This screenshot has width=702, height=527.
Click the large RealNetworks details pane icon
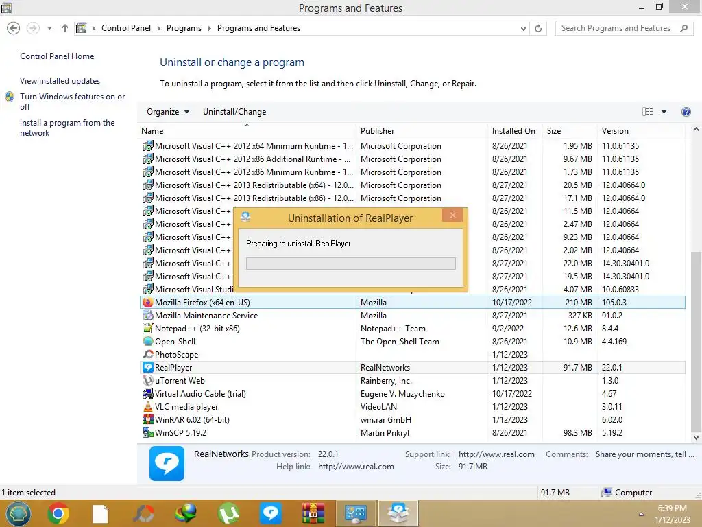167,463
